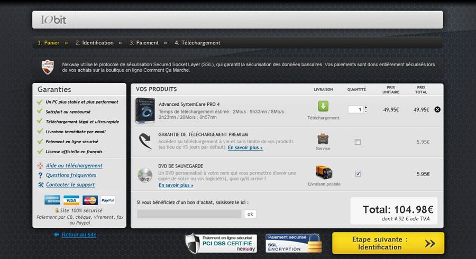
Task: Click the DVD disc icon
Action: tap(145, 175)
